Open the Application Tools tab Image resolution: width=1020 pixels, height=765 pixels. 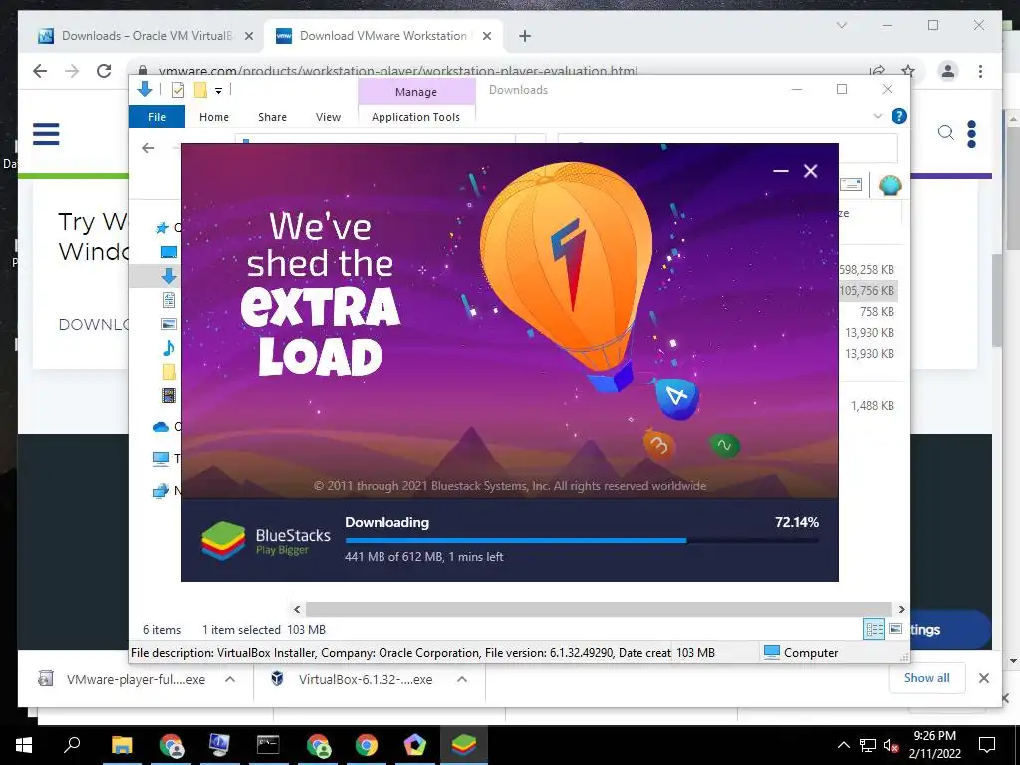point(415,117)
